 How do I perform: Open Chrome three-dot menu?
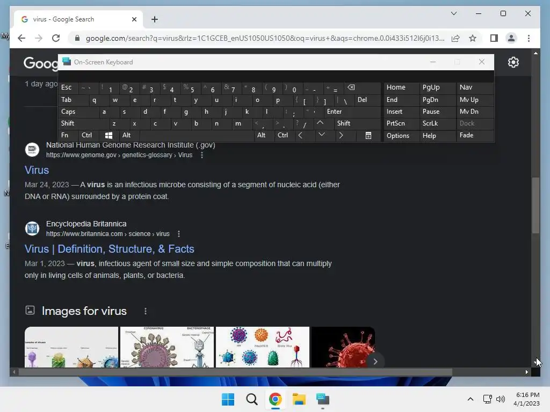529,38
